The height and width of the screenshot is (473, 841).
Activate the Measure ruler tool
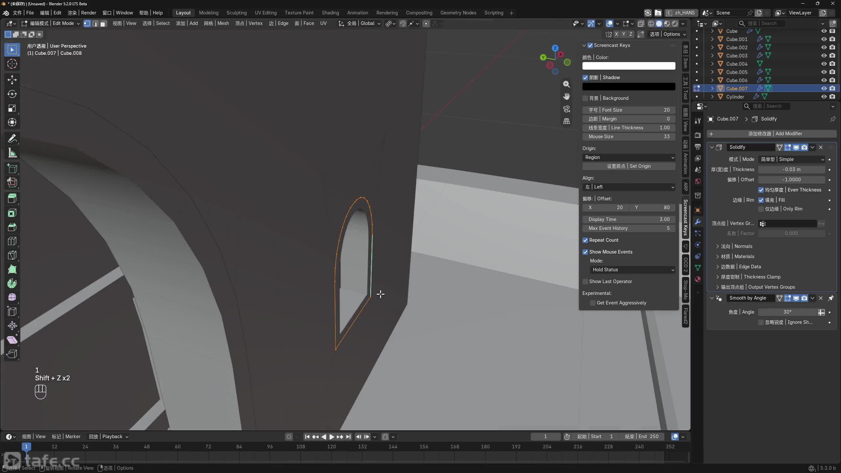point(12,153)
